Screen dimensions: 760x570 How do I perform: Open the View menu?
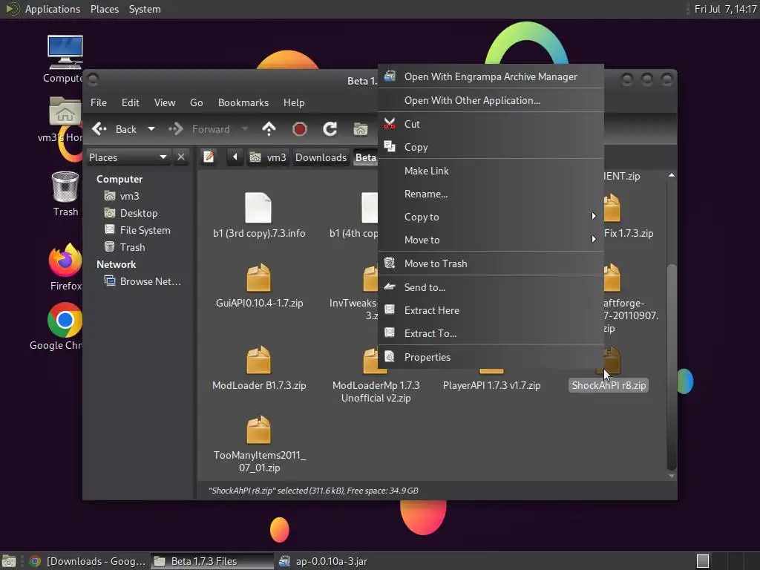tap(165, 102)
